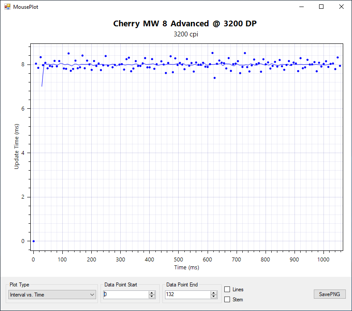Click the MousePlot window title text
This screenshot has height=311, width=352.
(x=25, y=7)
